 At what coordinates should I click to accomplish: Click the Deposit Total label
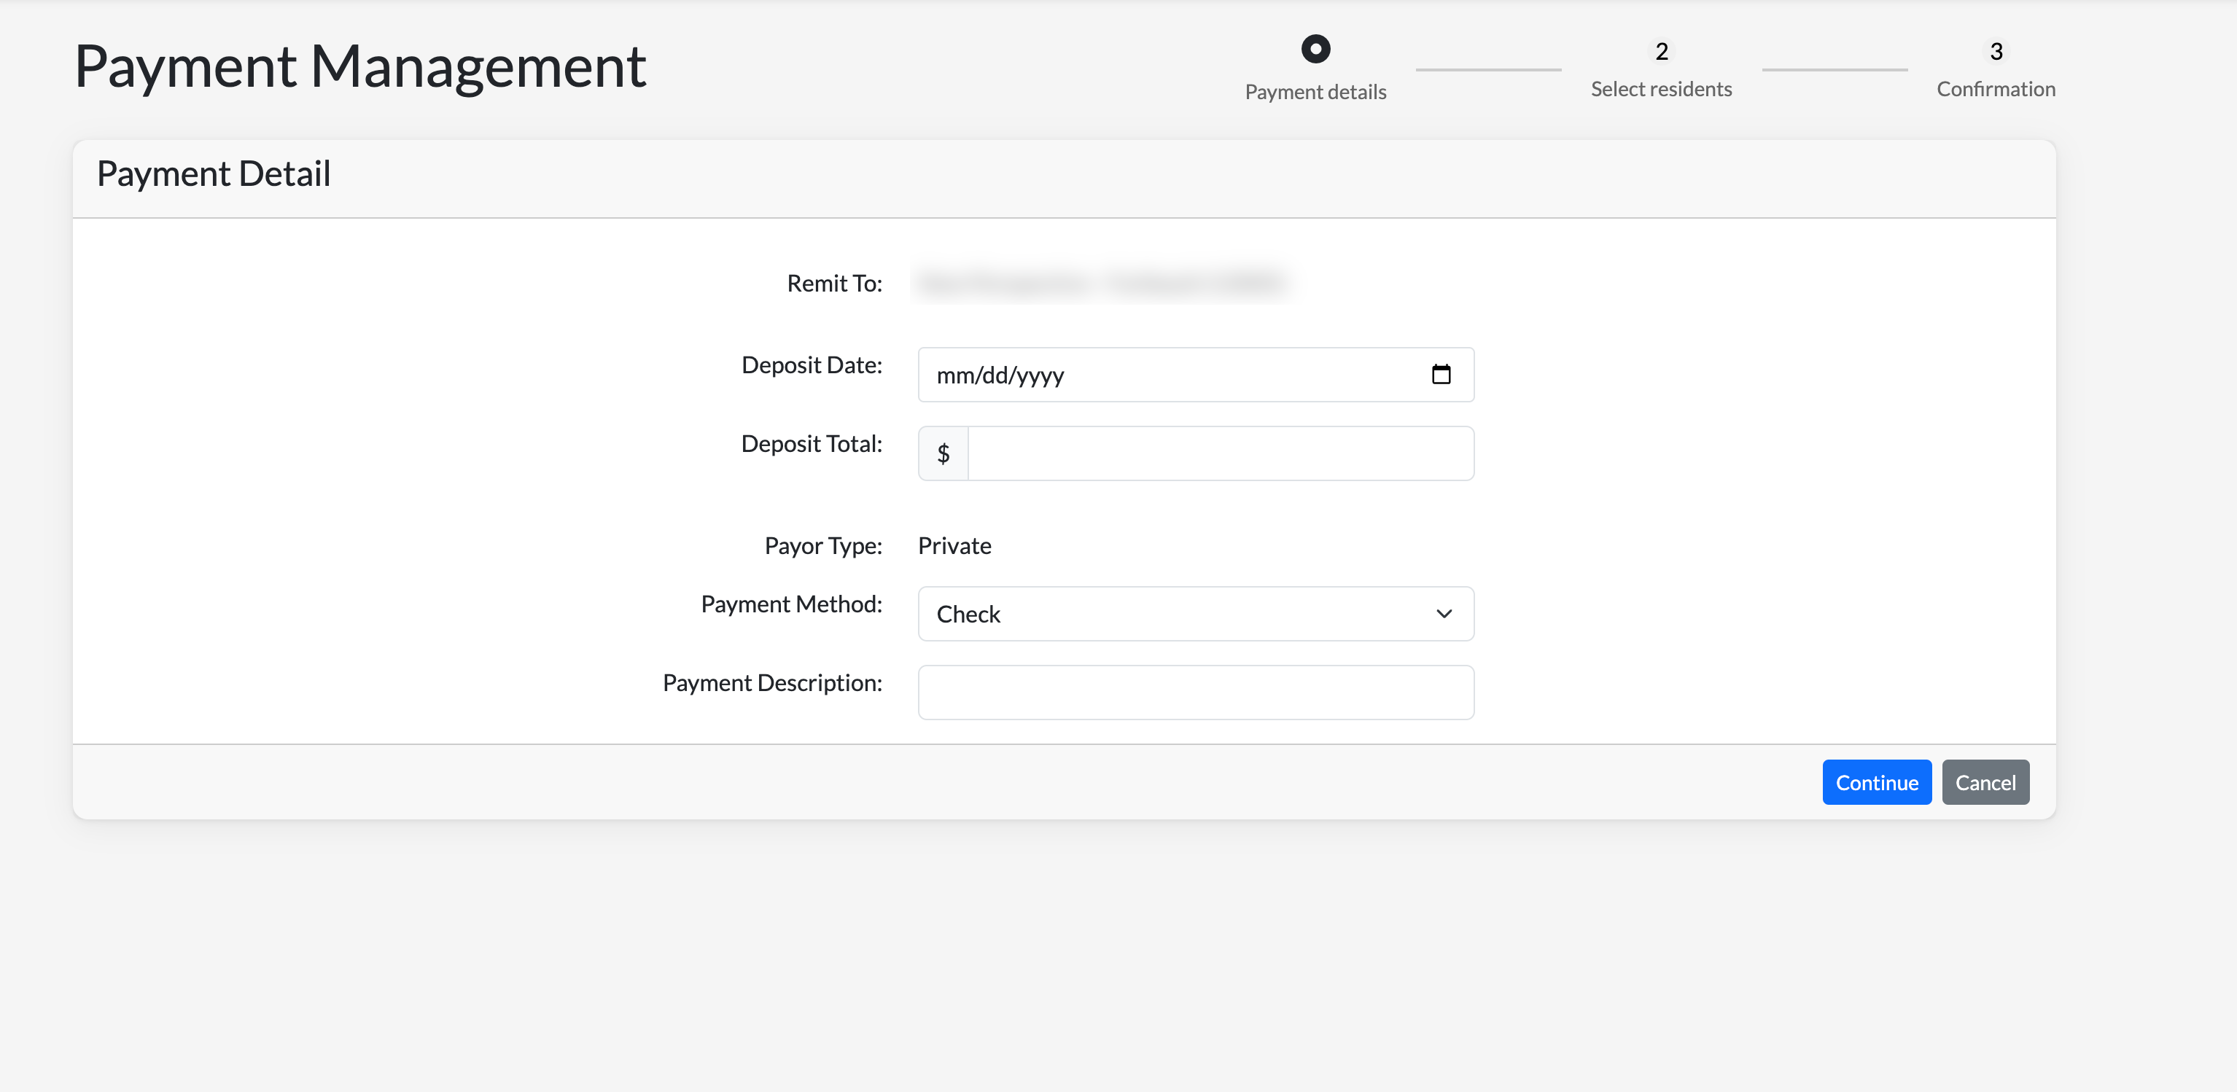tap(811, 443)
